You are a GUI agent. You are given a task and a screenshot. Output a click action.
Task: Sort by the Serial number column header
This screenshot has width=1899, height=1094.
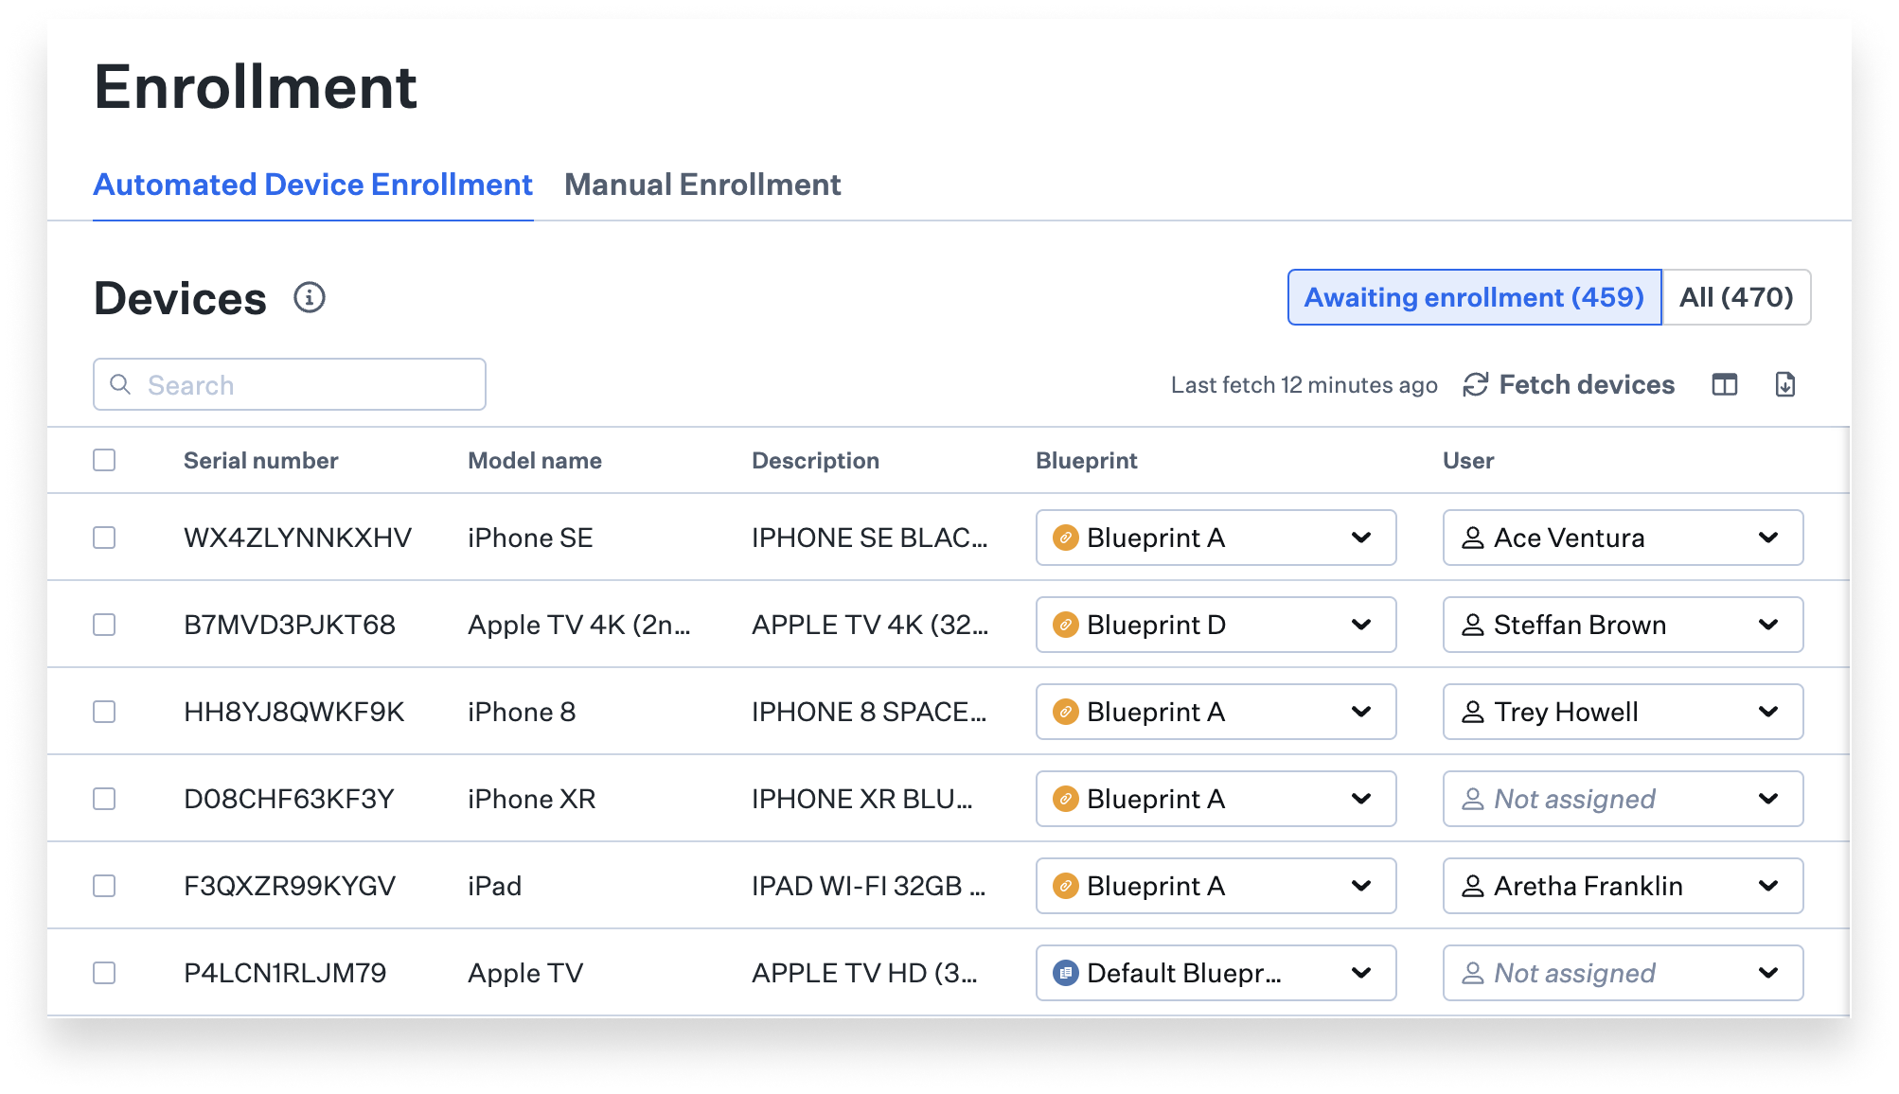(260, 460)
